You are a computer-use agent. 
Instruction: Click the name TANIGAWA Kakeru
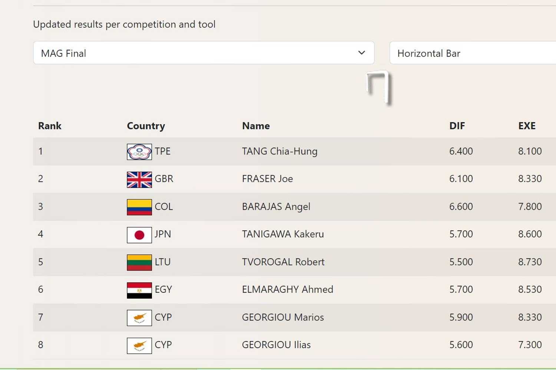click(283, 234)
